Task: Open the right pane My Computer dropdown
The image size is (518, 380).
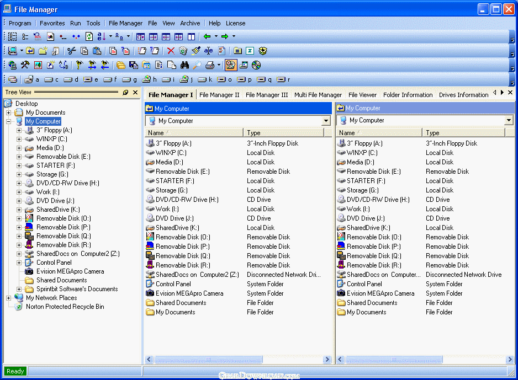Action: point(509,120)
